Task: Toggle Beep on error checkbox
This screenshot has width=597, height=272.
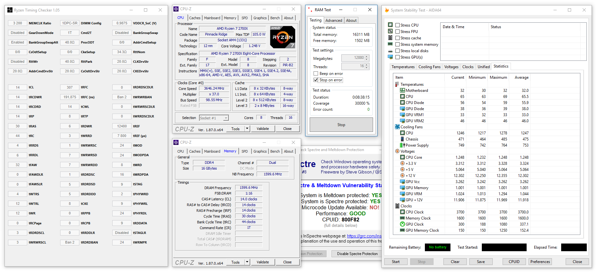Action: click(316, 74)
